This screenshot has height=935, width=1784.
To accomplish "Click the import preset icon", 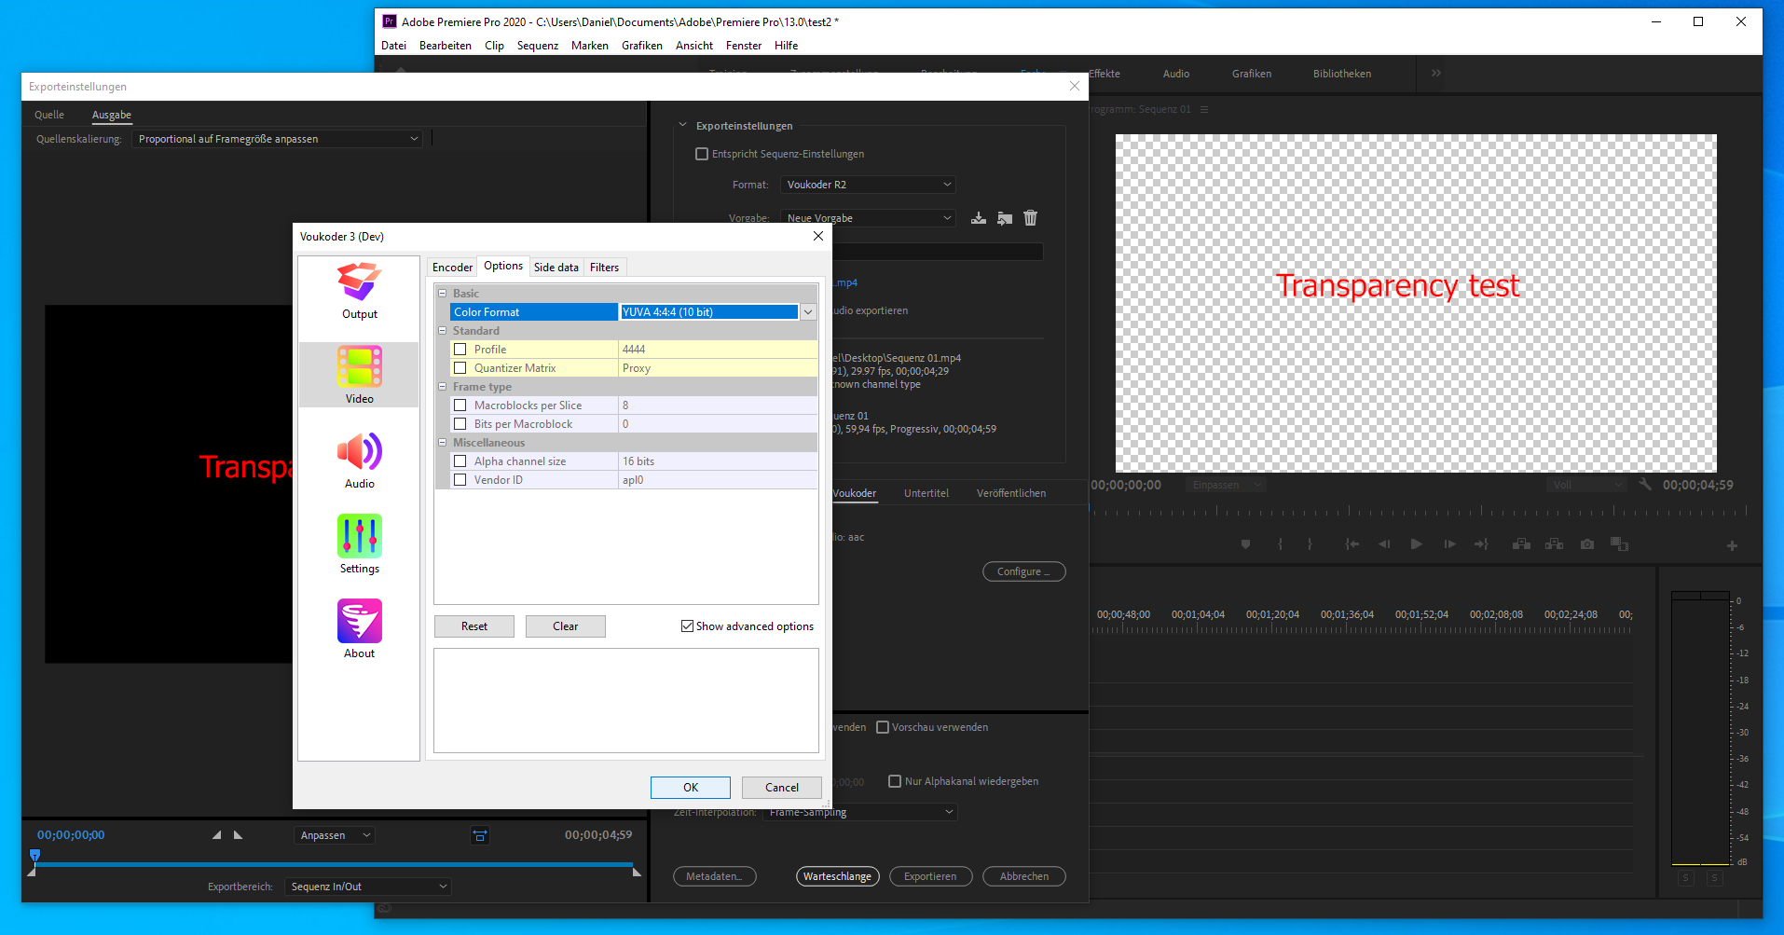I will pos(1004,218).
